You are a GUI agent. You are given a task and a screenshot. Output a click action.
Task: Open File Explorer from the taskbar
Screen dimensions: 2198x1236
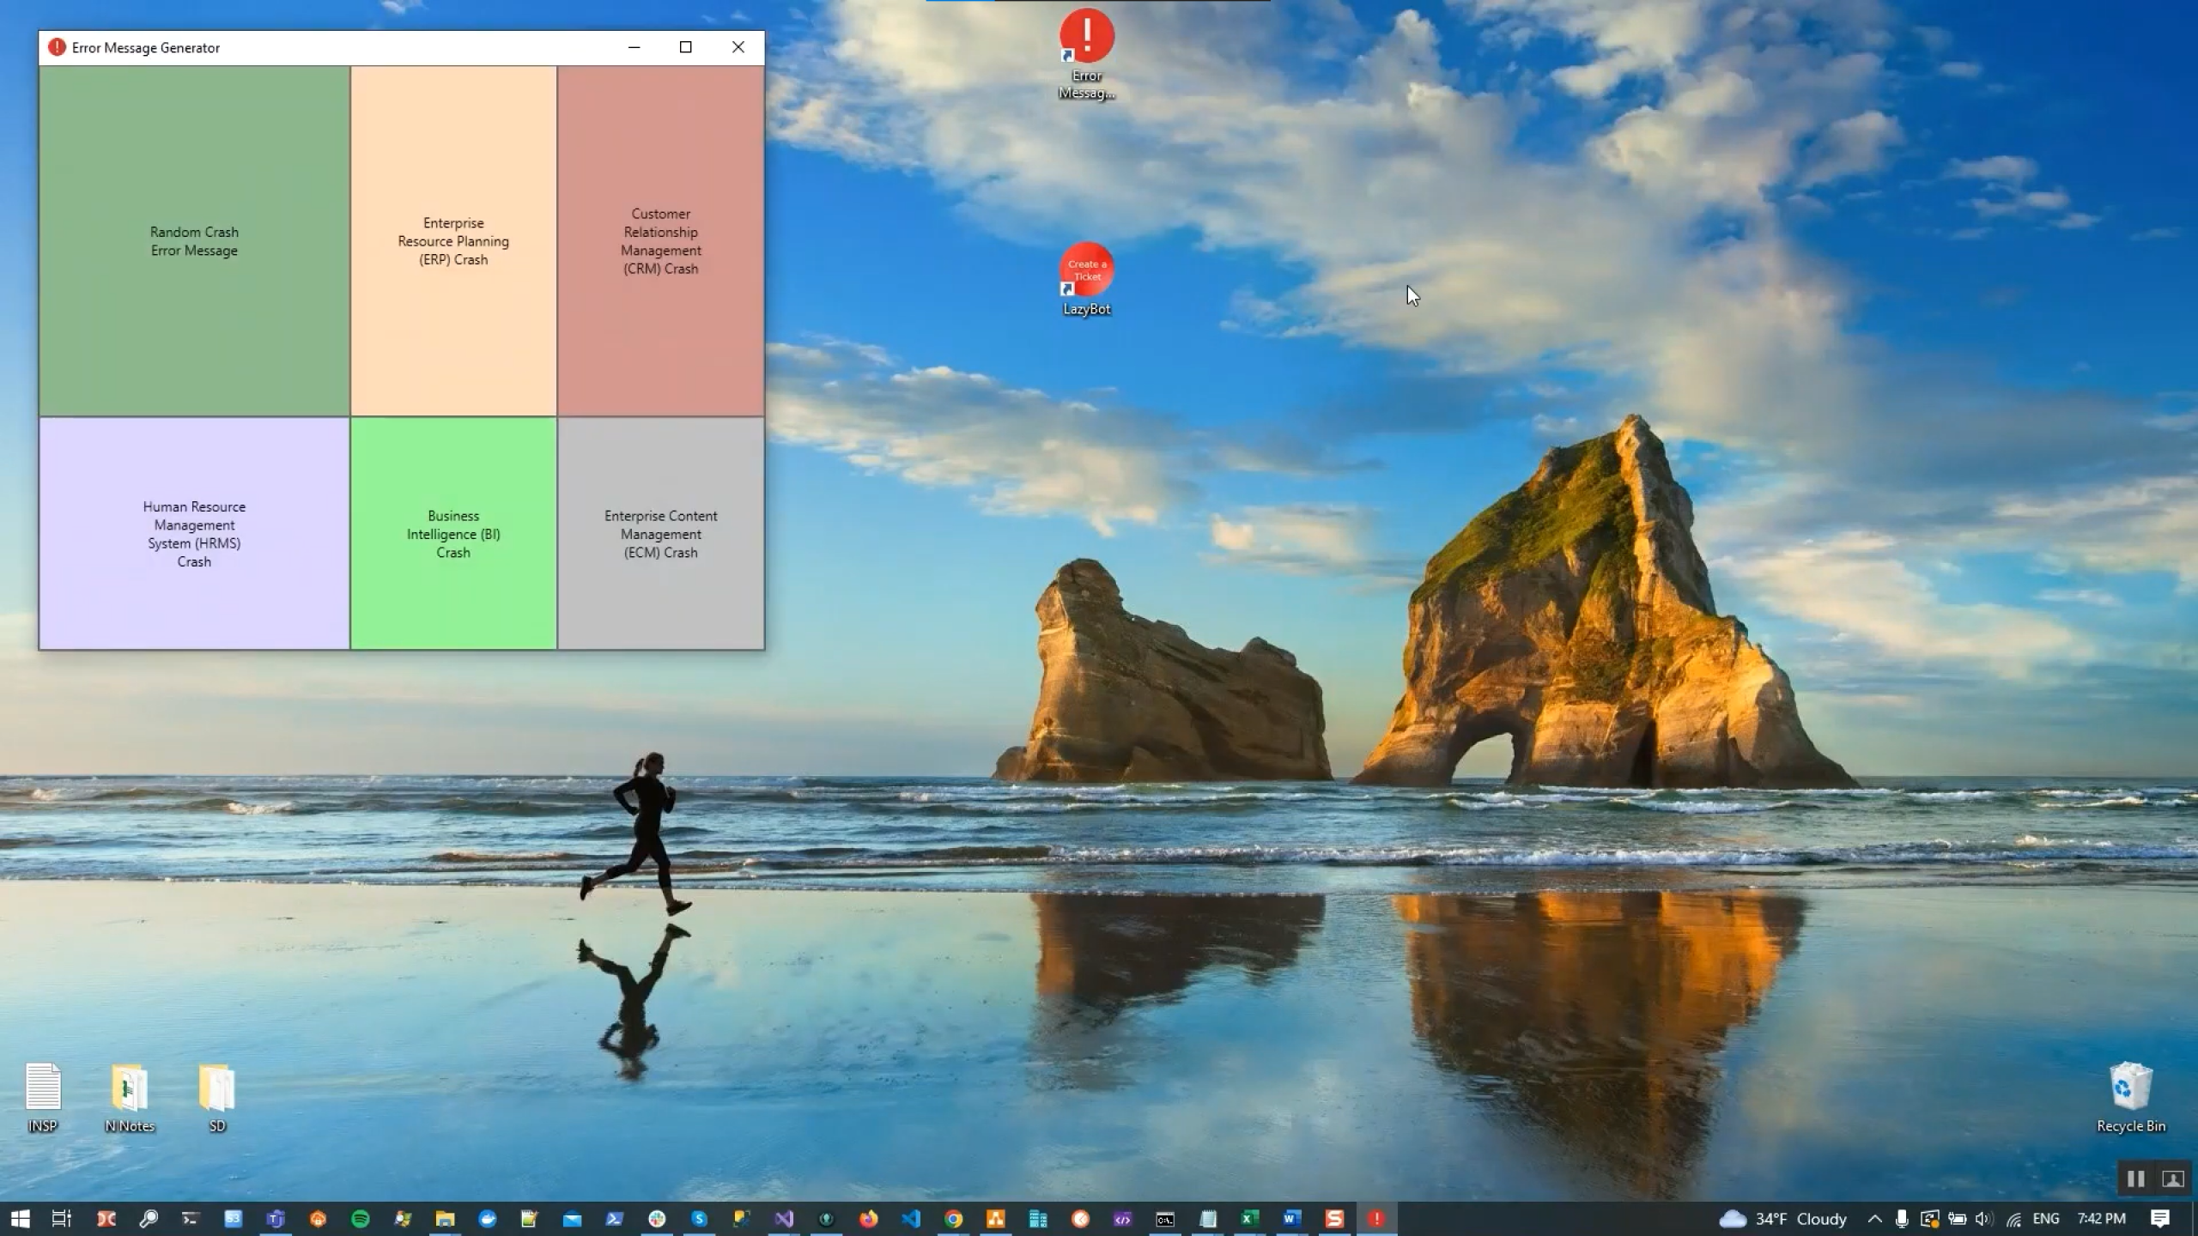445,1219
